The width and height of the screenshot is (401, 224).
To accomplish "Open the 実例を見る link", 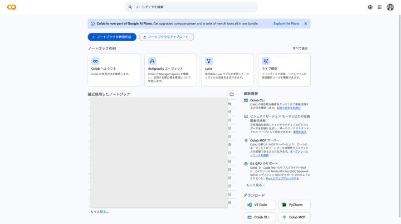I will tap(300, 132).
